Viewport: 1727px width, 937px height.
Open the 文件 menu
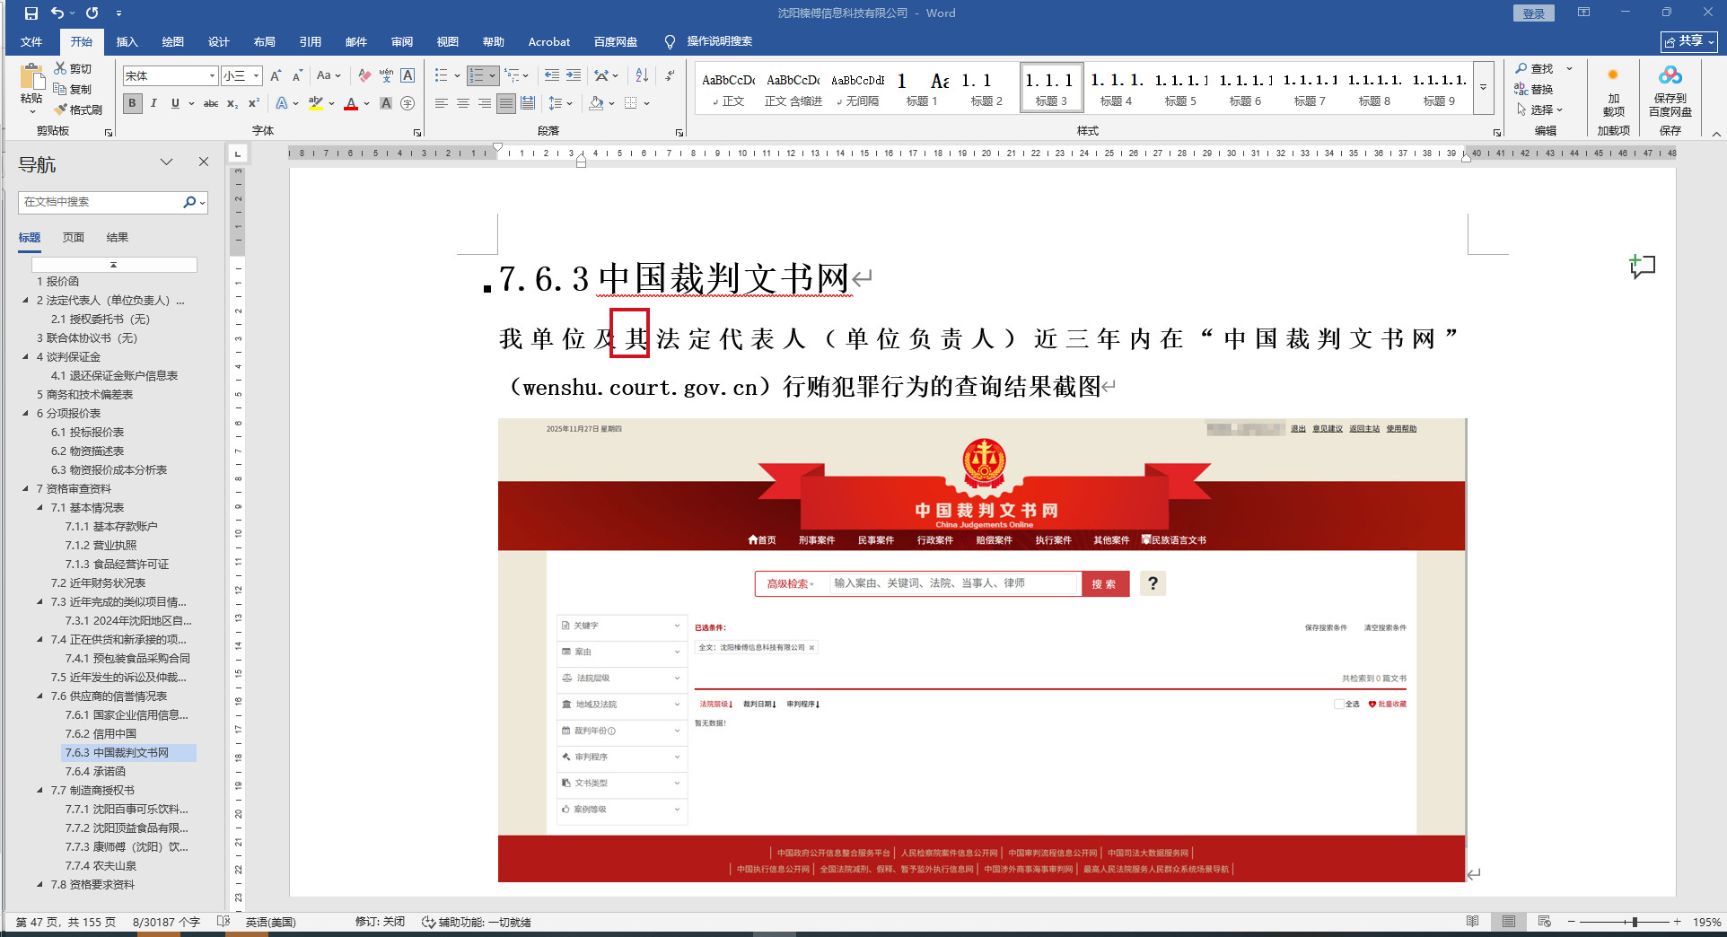pos(31,42)
